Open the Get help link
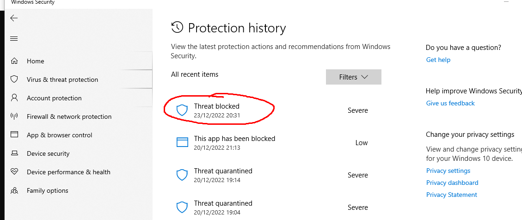522x220 pixels. (438, 60)
